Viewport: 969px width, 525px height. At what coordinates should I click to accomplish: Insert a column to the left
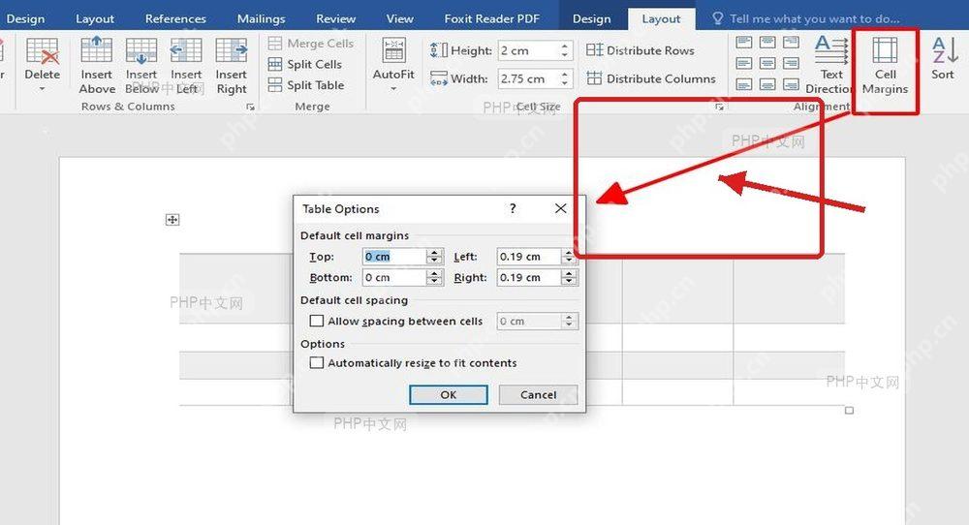coord(186,65)
